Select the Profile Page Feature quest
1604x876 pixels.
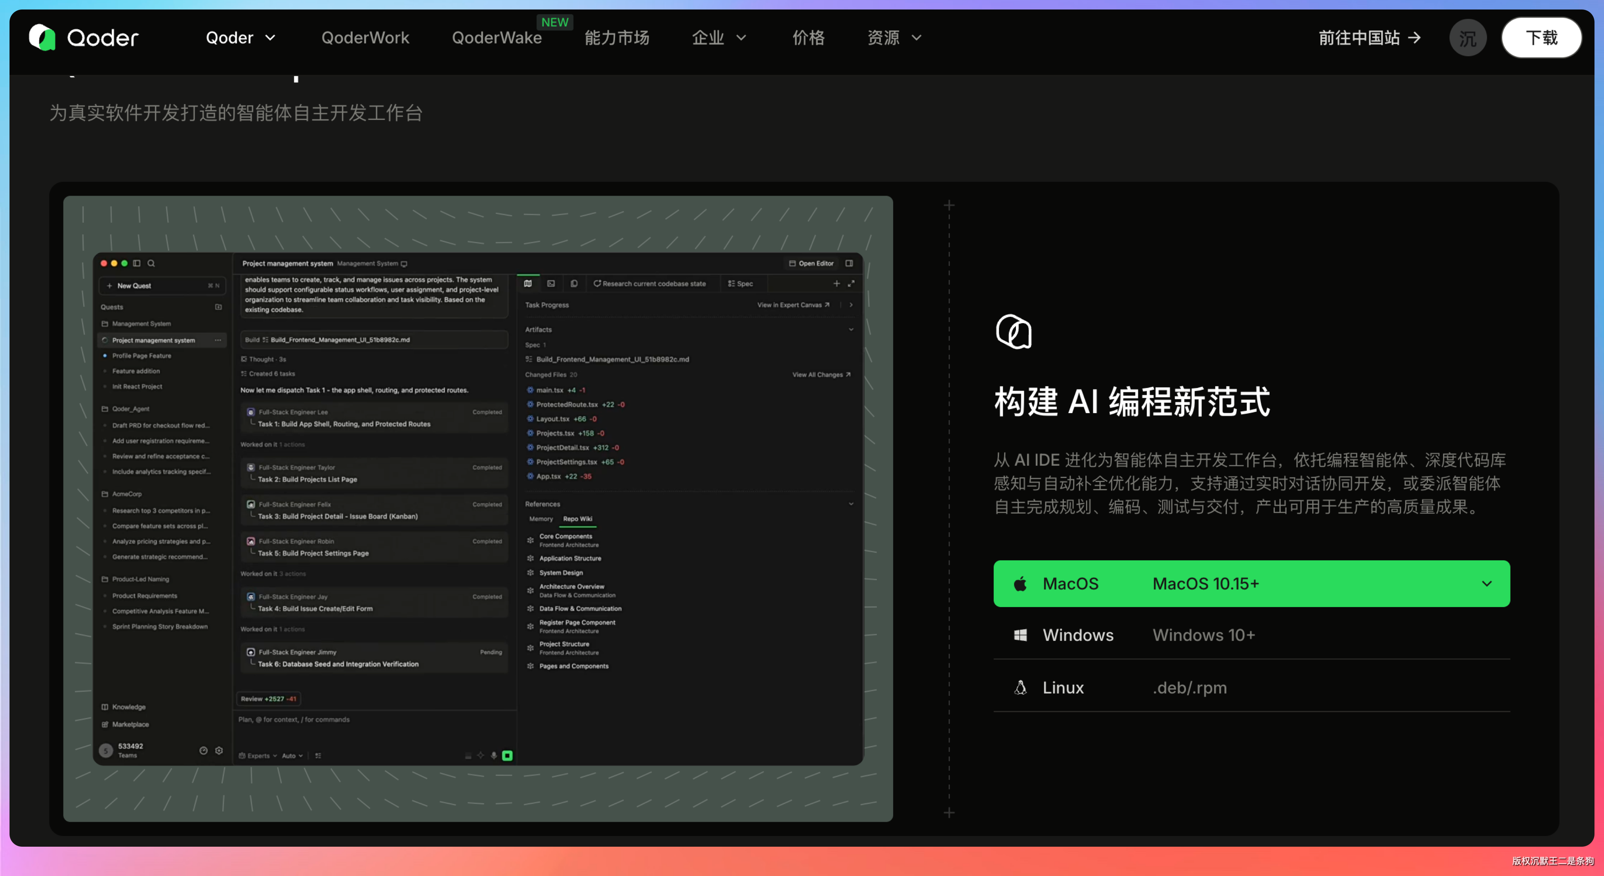pos(141,356)
